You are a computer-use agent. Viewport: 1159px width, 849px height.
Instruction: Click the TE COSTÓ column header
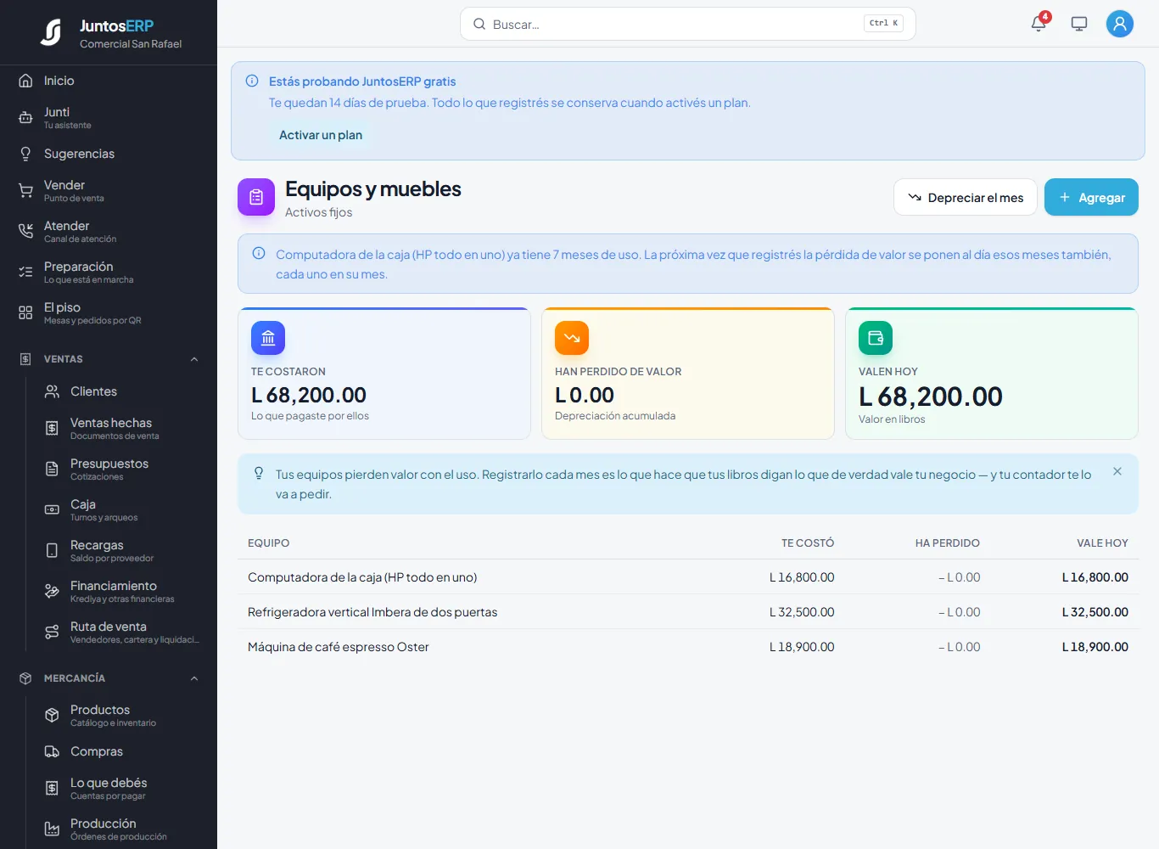808,543
